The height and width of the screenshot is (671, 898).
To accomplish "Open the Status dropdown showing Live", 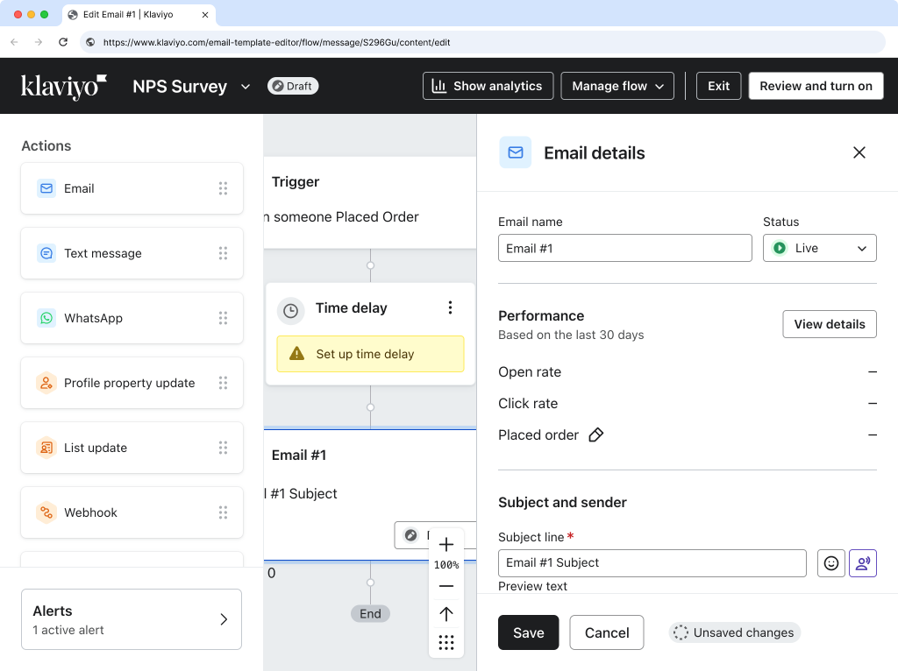I will 819,248.
